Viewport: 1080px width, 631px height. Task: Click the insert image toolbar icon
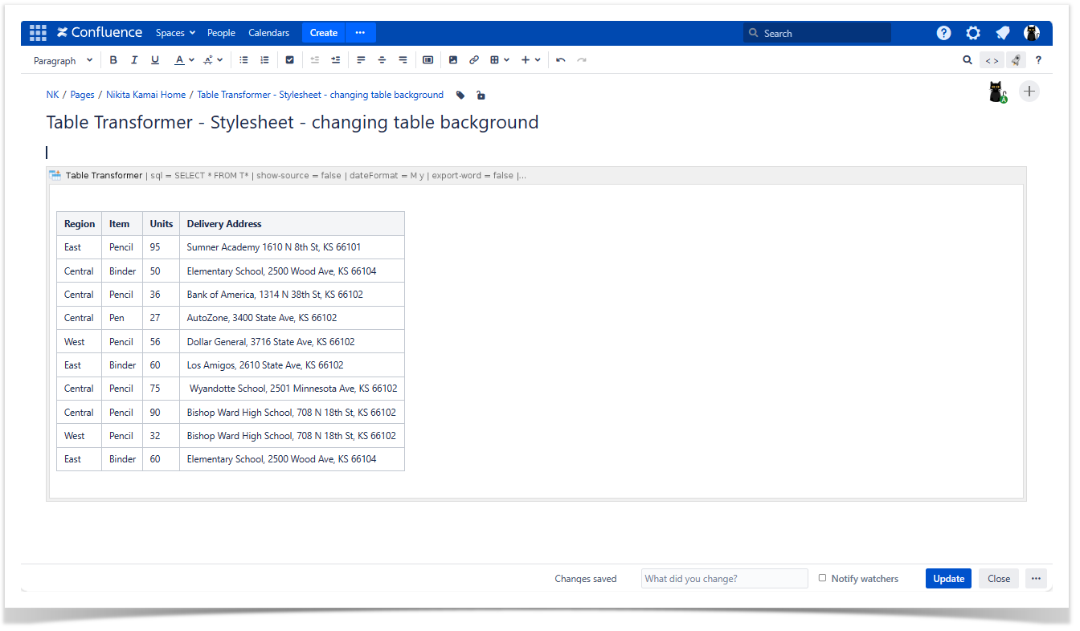[453, 60]
